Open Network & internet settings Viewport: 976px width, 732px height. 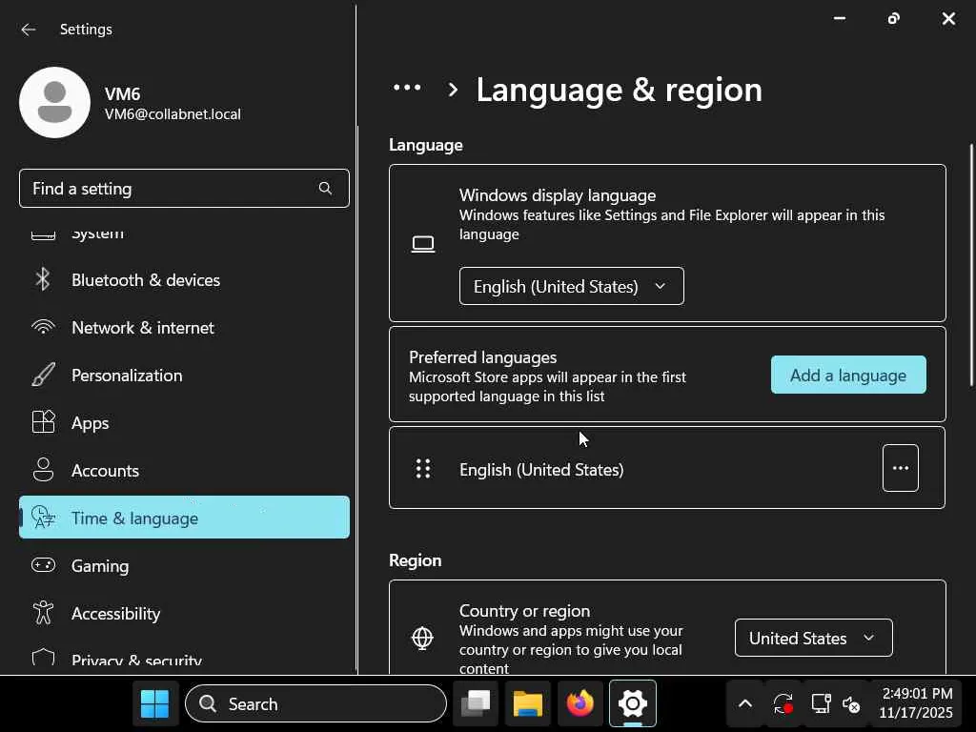pos(184,328)
